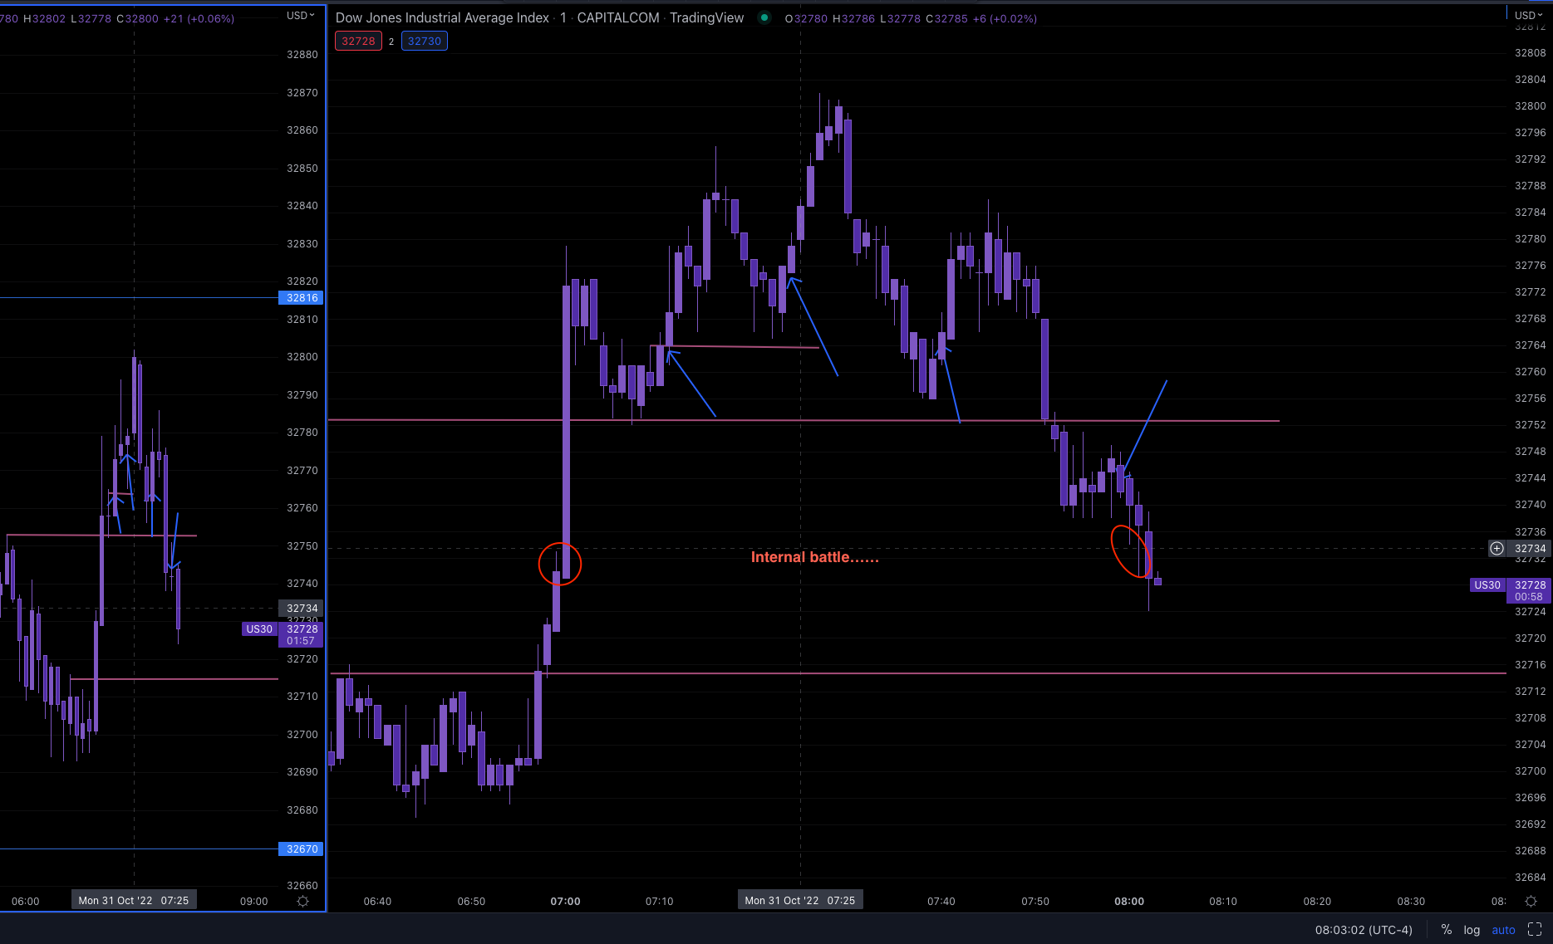The image size is (1553, 944).
Task: Click the Mon 31 Oct '22 date label
Action: [799, 899]
